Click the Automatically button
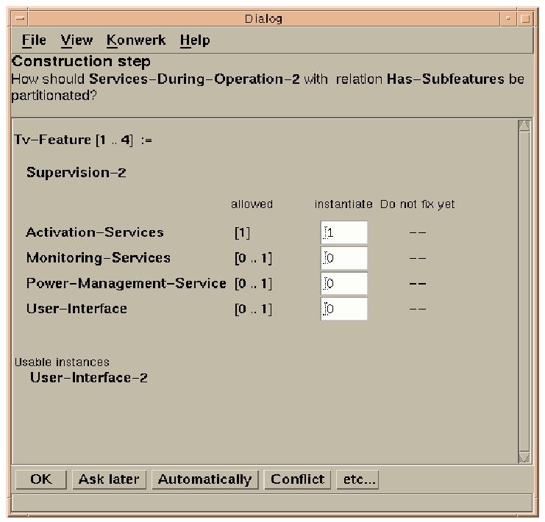545x522 pixels. (x=205, y=479)
